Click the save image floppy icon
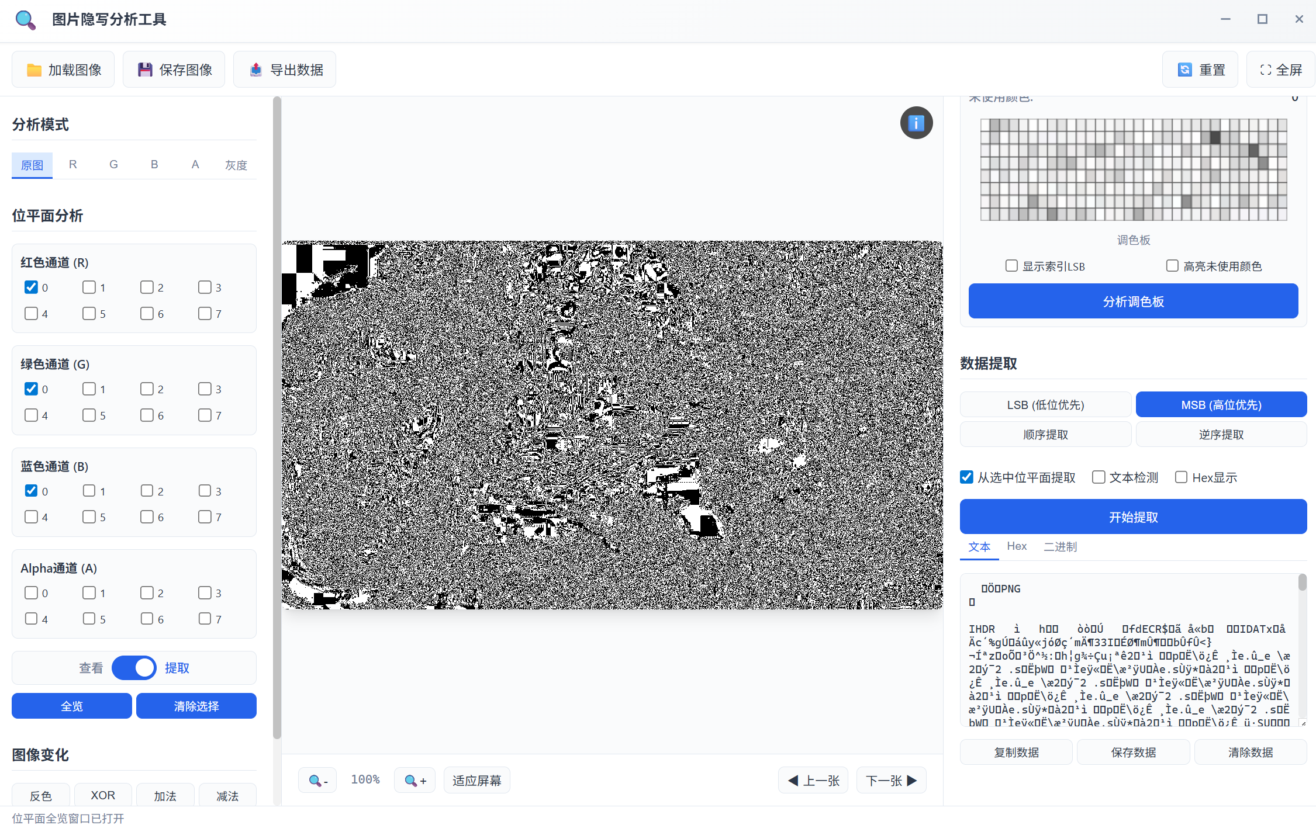 point(144,70)
